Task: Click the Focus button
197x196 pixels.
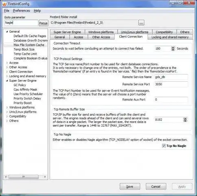Action: pyautogui.click(x=43, y=23)
